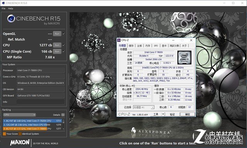Minimize the Cinebench window
247x148 pixels.
(225, 3)
